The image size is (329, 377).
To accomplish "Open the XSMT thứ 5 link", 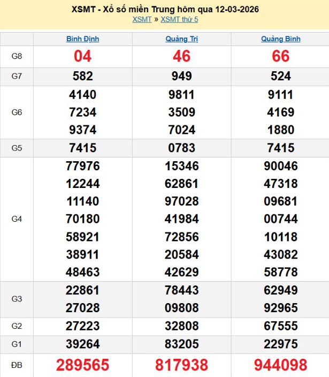I will pos(179,20).
